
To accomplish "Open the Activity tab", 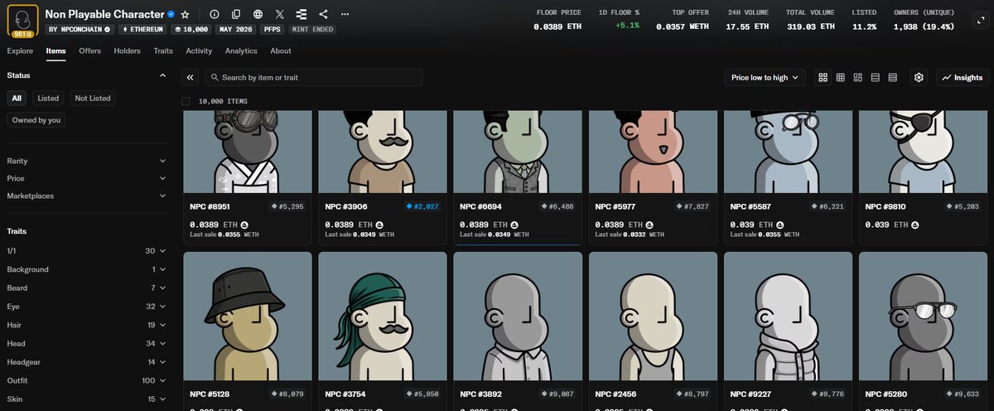I will click(x=199, y=51).
